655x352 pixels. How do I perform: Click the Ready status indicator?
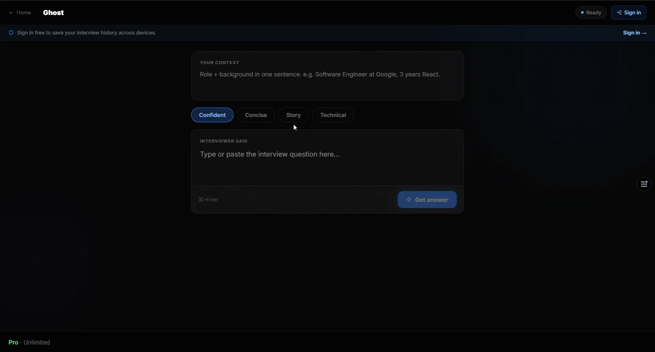coord(591,13)
